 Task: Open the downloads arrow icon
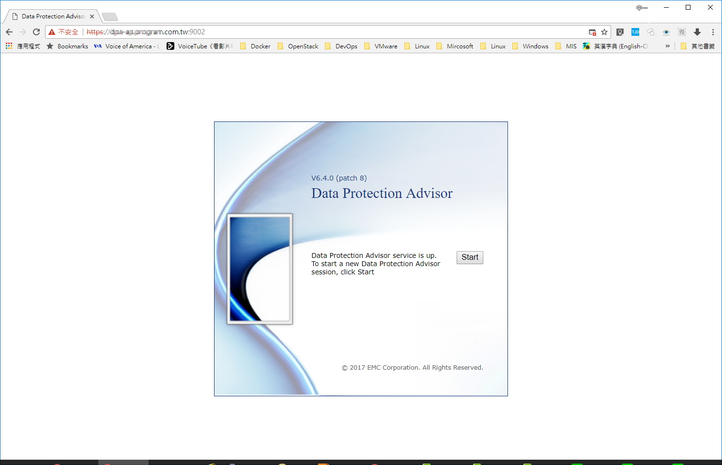pyautogui.click(x=697, y=32)
